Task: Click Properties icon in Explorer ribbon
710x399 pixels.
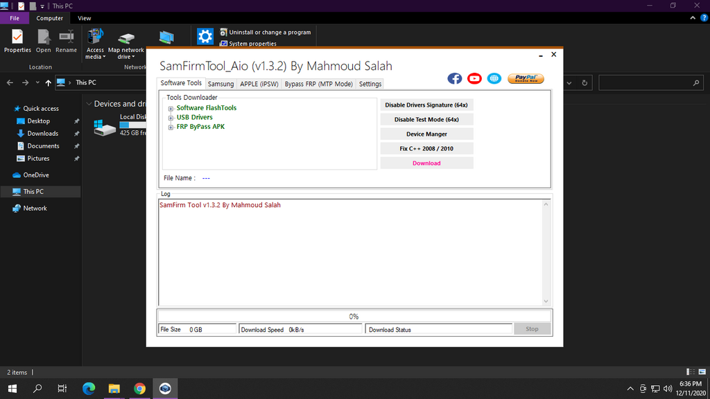Action: coord(17,41)
